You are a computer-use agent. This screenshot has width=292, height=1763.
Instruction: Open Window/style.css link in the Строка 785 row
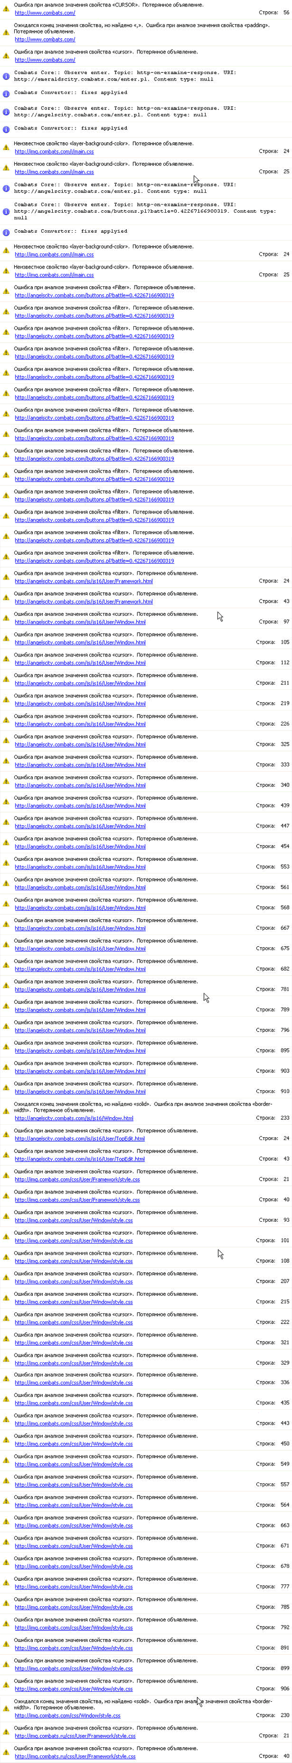(x=74, y=1608)
